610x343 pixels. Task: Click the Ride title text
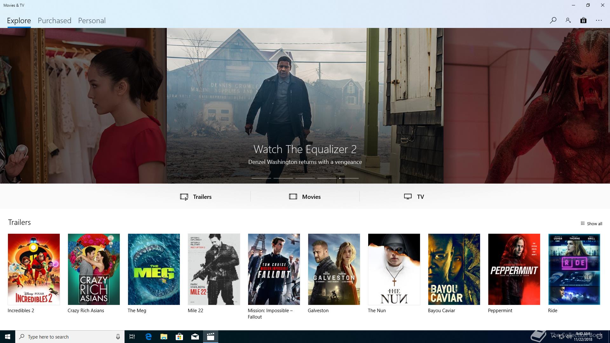tap(552, 311)
